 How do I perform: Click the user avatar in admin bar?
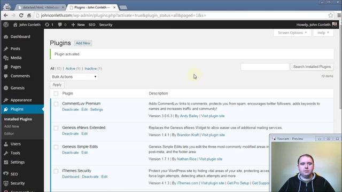click(x=335, y=25)
